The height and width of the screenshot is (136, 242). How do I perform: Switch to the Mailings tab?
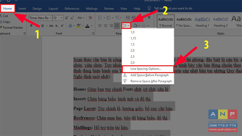click(x=92, y=9)
